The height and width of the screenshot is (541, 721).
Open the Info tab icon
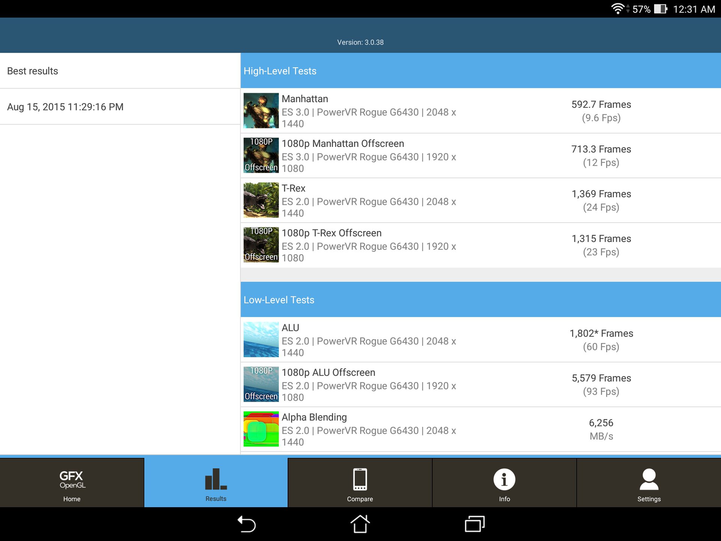point(504,480)
